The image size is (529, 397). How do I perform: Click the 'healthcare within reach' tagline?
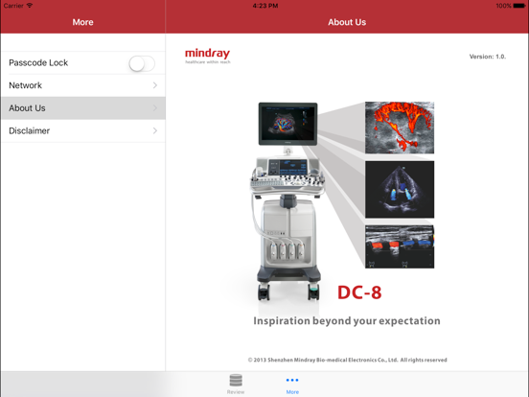click(x=208, y=61)
